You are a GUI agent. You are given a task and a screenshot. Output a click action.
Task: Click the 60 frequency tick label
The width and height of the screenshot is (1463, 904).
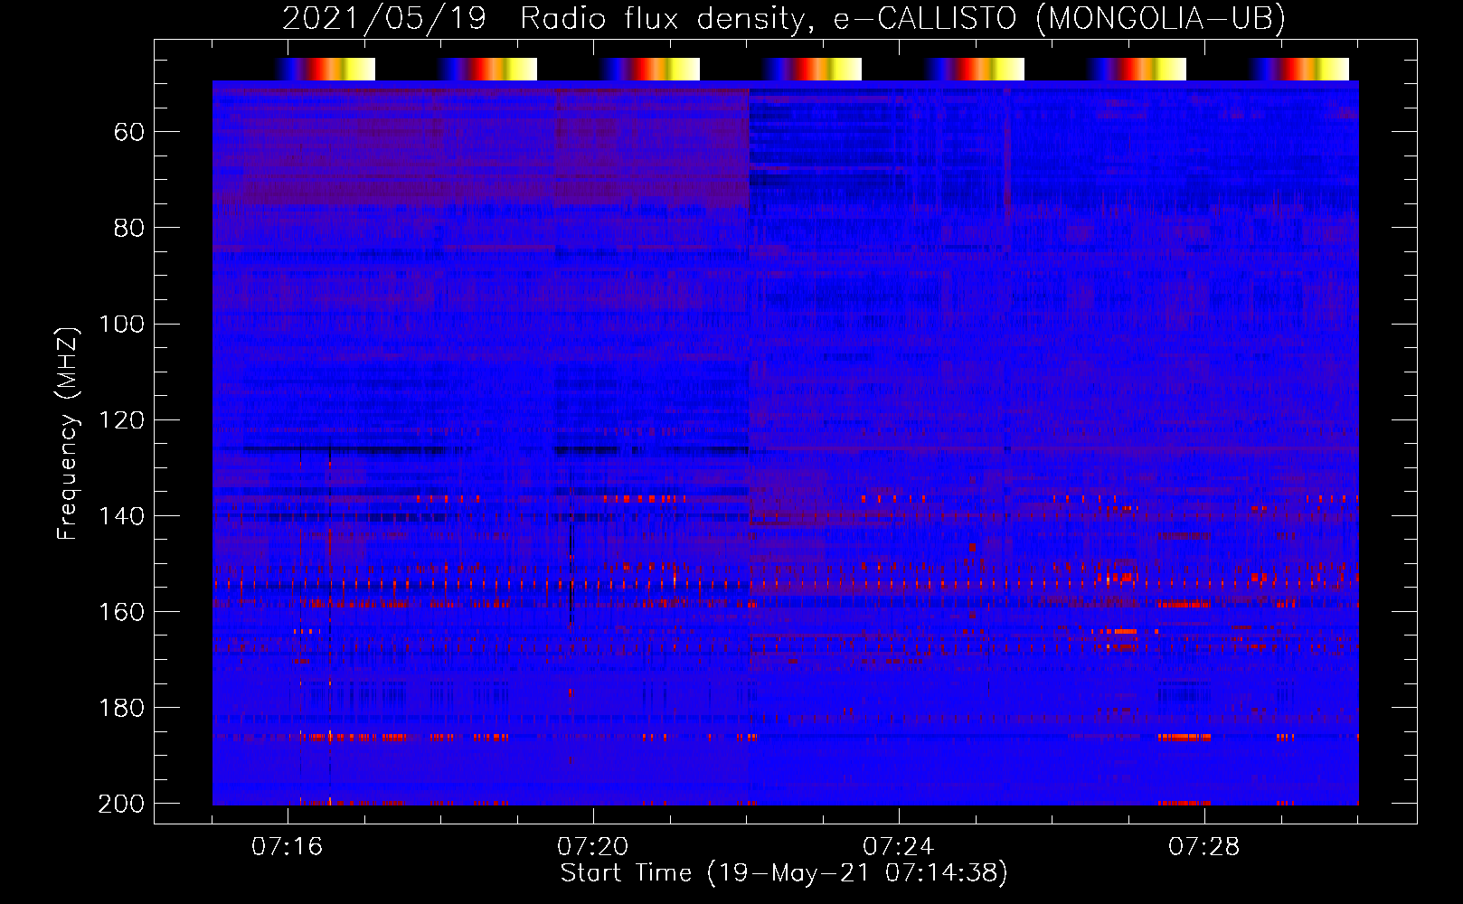[129, 133]
